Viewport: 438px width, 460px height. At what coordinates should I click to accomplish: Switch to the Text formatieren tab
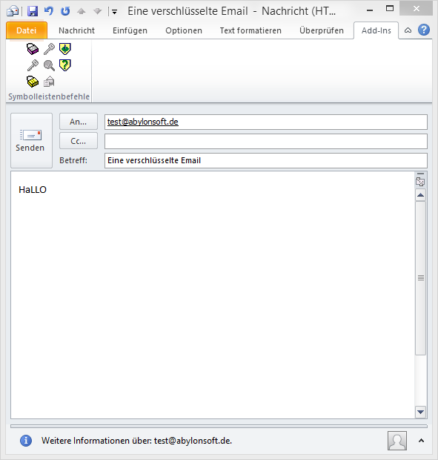250,30
